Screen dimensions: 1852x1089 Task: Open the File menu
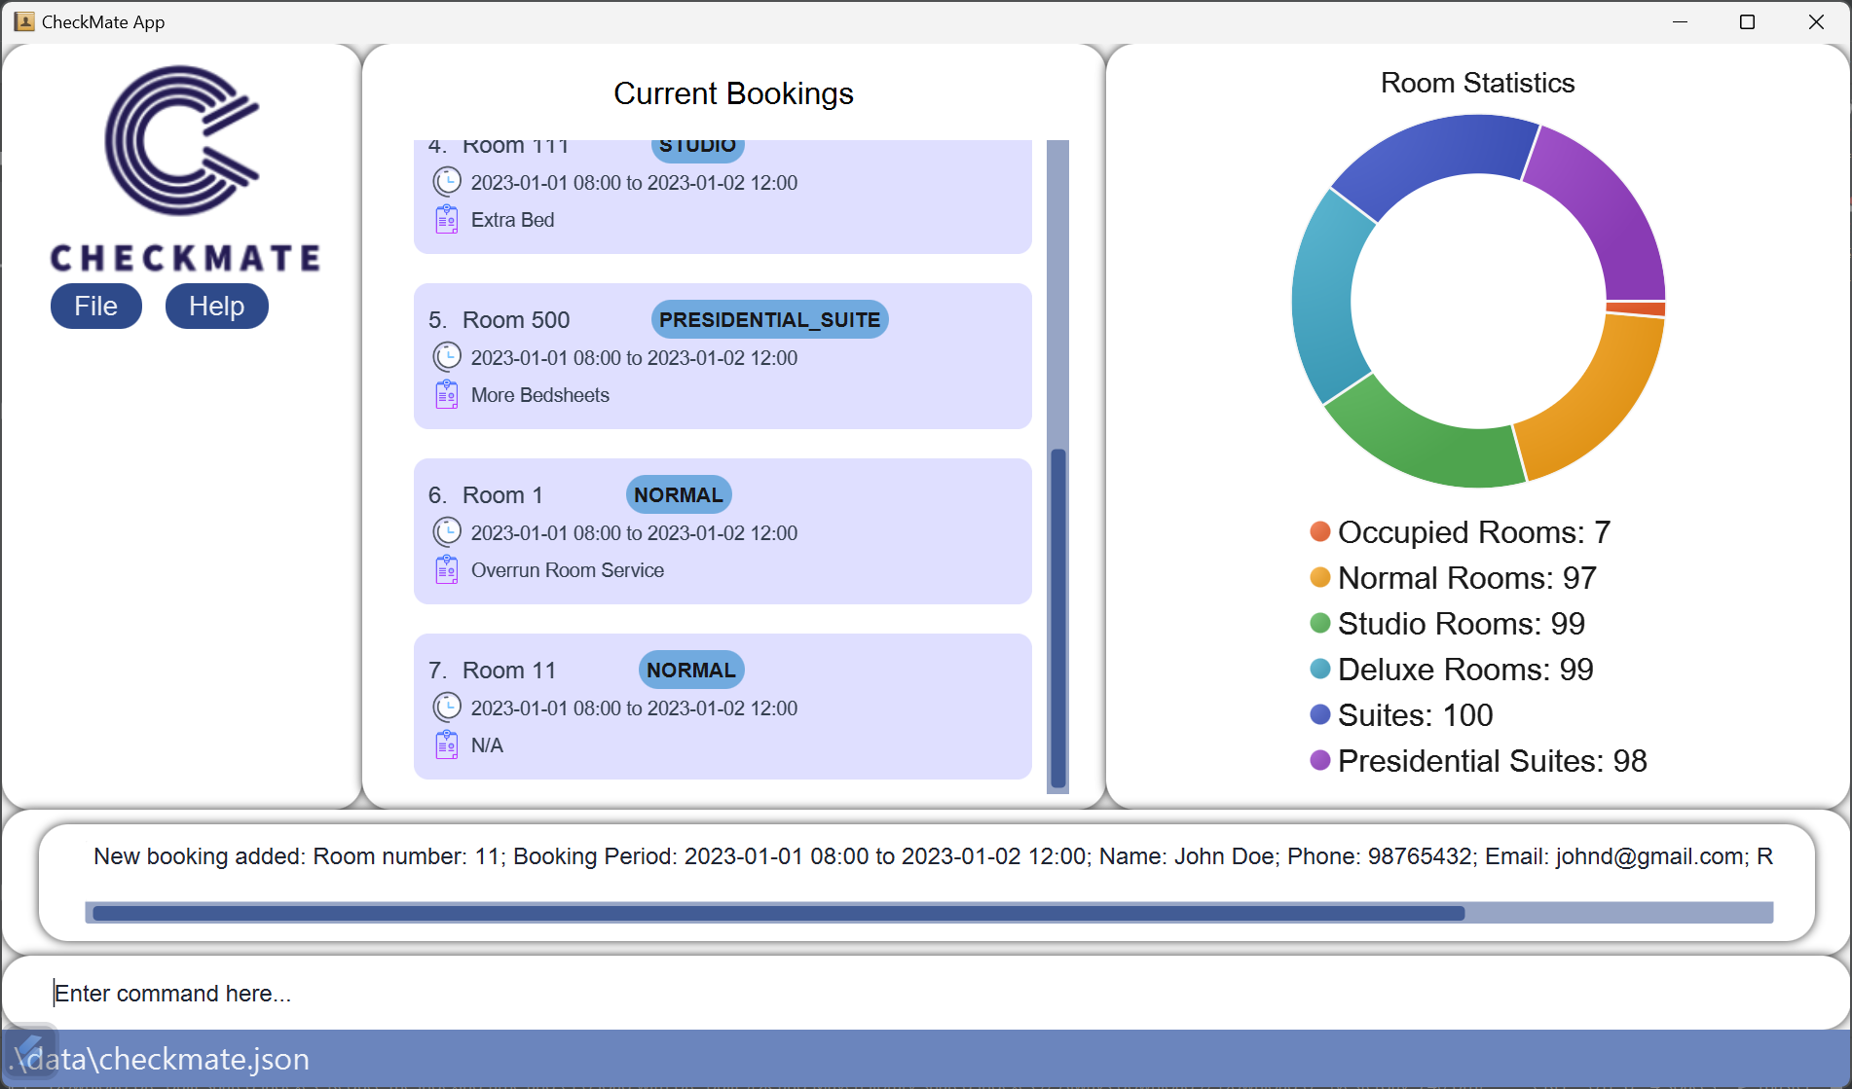[95, 307]
